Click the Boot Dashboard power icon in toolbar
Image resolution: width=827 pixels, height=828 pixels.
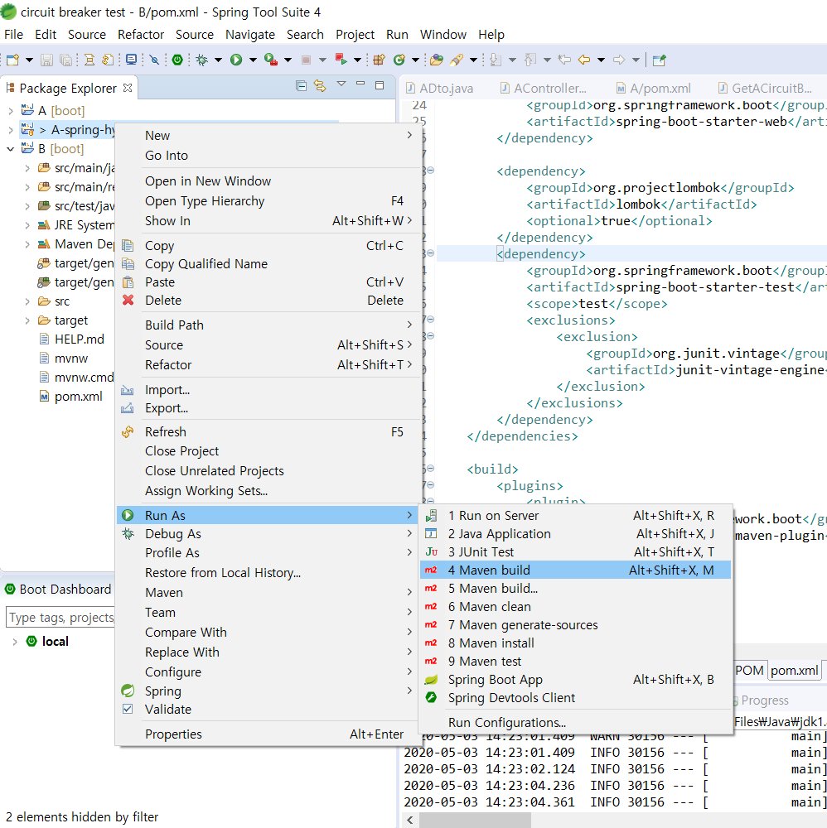point(177,60)
